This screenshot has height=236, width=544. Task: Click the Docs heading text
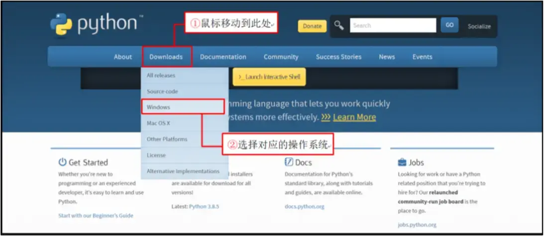click(304, 162)
